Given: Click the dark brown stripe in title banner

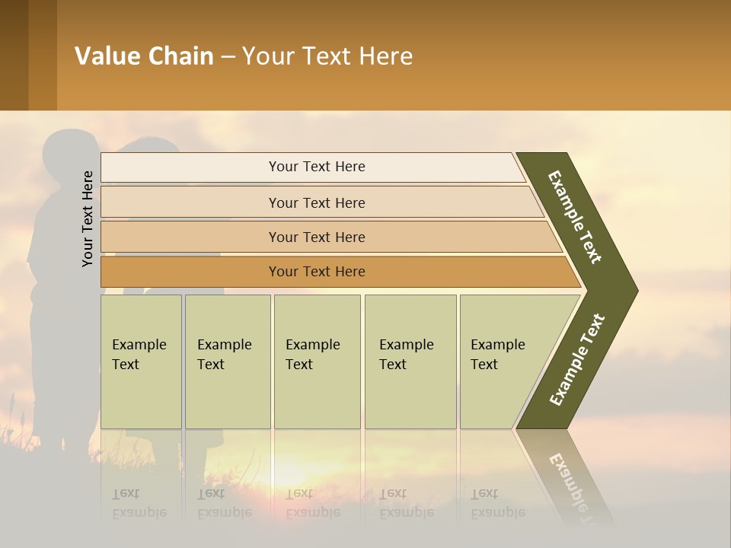Looking at the screenshot, I should click(14, 55).
